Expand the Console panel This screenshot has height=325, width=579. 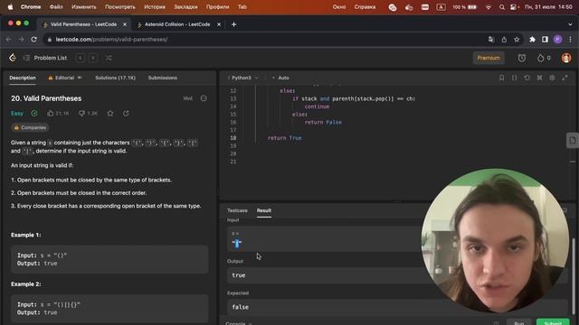coord(238,323)
